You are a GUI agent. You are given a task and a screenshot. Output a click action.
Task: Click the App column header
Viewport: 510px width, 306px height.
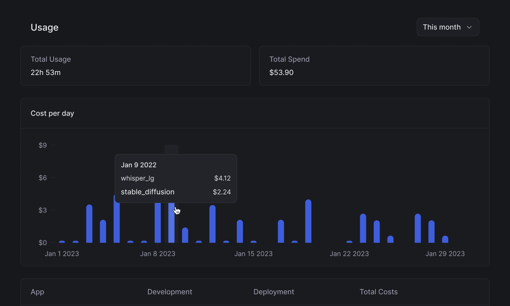[x=37, y=292]
